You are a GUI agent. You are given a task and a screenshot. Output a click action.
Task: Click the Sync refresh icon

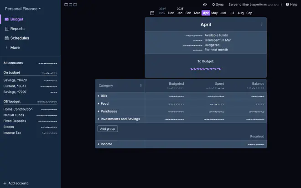point(213,5)
